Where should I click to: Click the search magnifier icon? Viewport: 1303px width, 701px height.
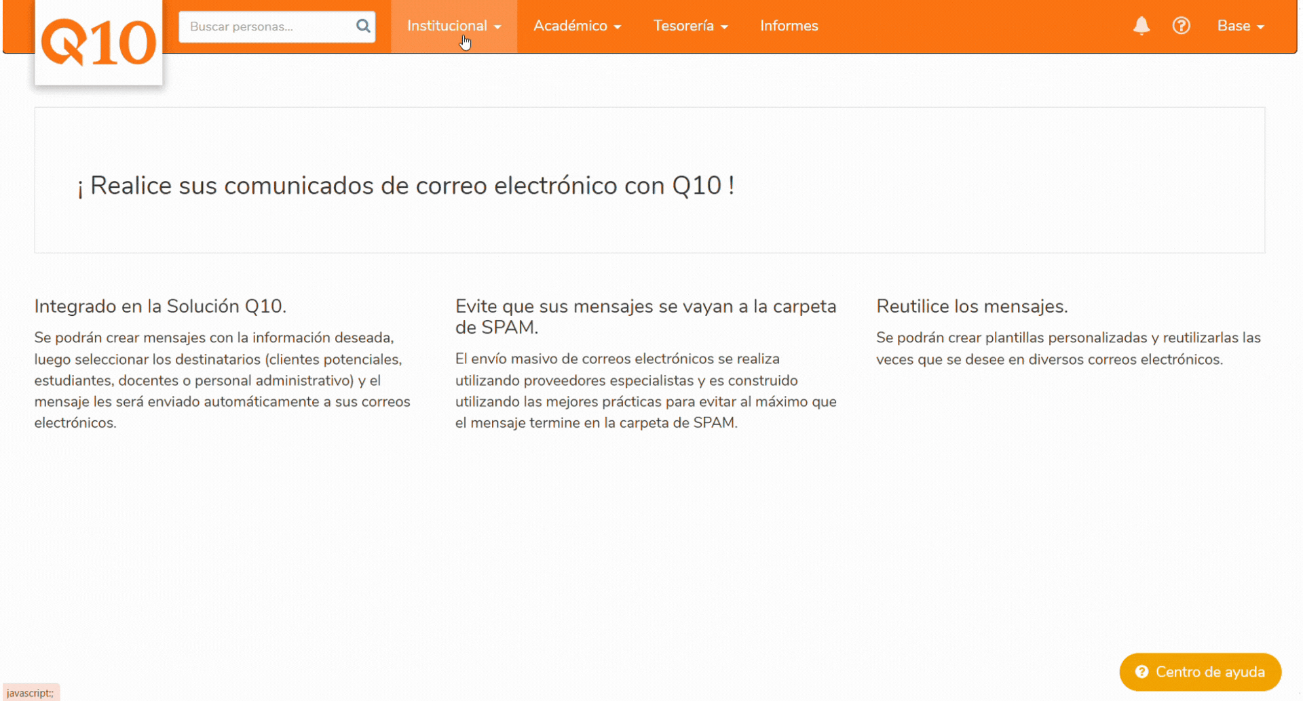(363, 26)
